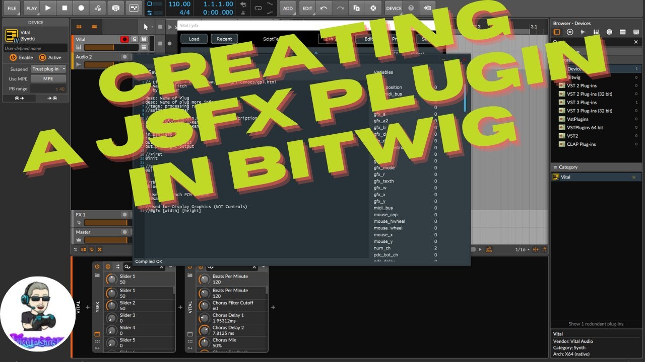Solo the Vital track
Image resolution: width=645 pixels, height=362 pixels.
tap(134, 39)
